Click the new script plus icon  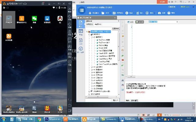90,13
